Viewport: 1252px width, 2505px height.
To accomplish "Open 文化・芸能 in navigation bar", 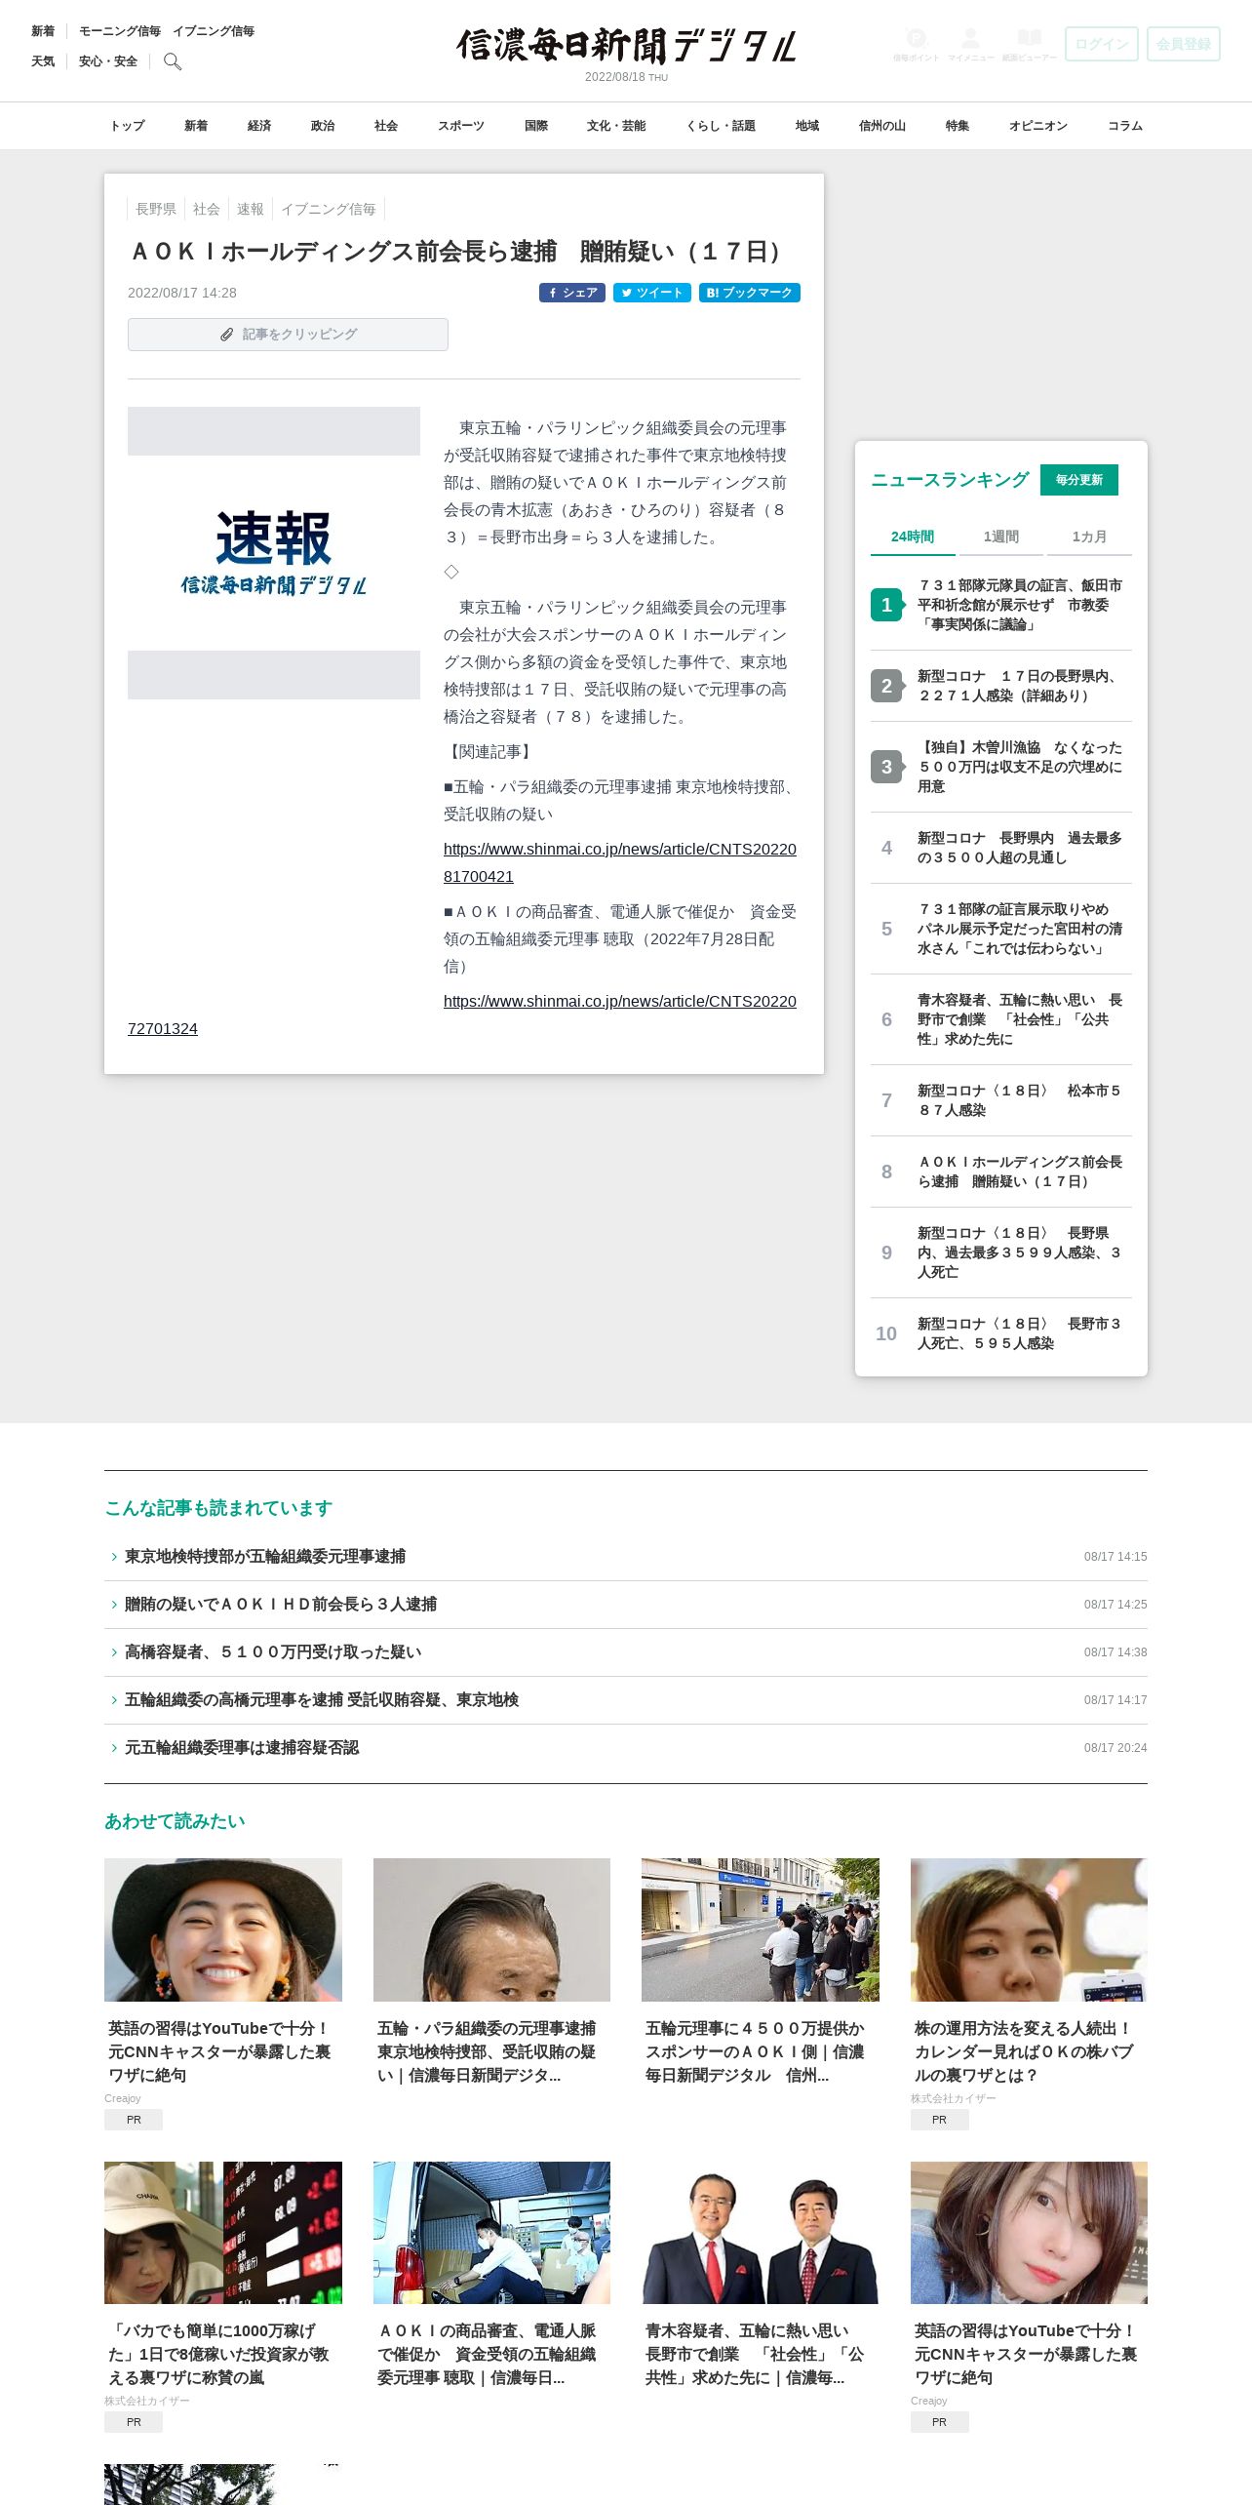I will [x=616, y=126].
